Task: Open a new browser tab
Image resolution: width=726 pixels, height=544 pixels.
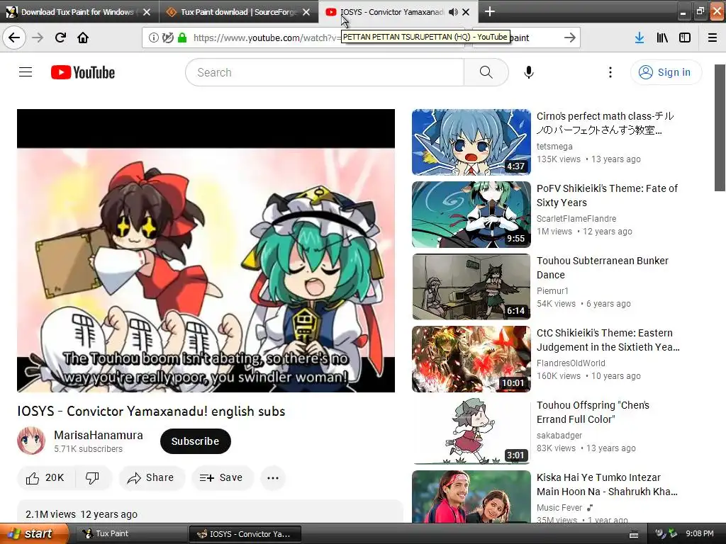Action: pyautogui.click(x=490, y=11)
